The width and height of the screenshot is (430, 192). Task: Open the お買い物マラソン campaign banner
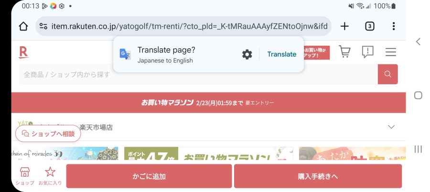point(208,103)
